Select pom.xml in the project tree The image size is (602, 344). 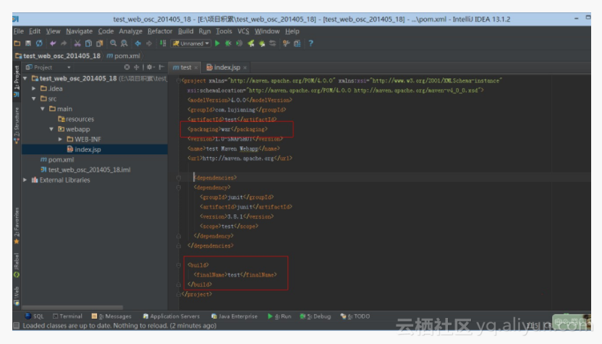point(57,159)
